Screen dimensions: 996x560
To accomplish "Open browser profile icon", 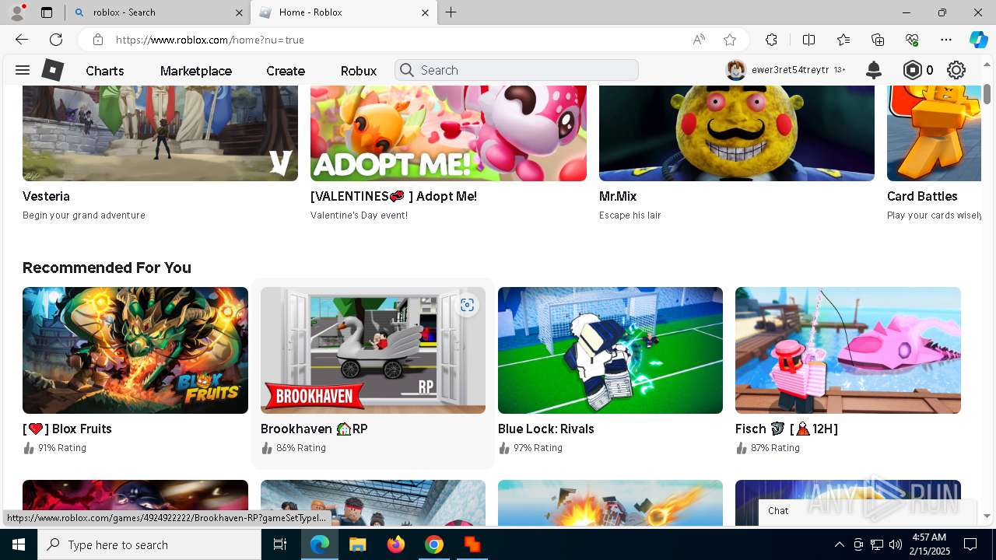I will click(x=17, y=12).
